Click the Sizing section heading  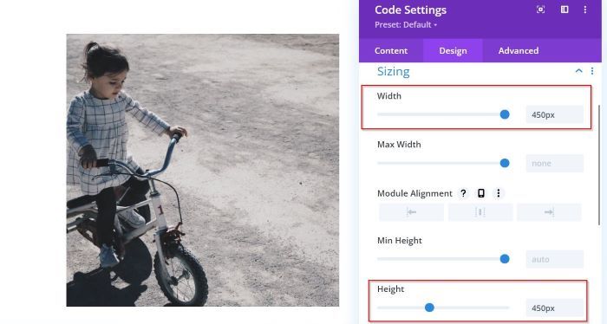394,72
